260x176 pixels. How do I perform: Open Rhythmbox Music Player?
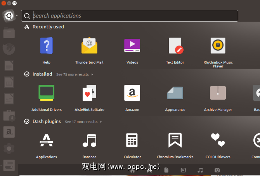pyautogui.click(x=218, y=47)
